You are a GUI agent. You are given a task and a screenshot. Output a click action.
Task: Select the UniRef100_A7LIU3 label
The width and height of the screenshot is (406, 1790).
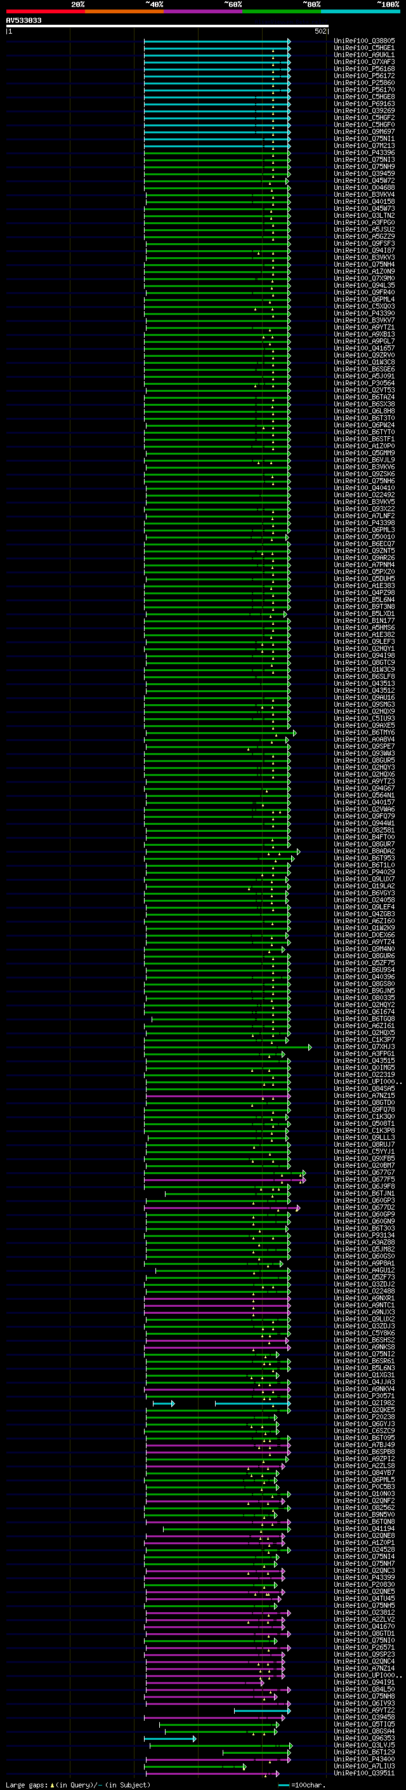tap(364, 1766)
